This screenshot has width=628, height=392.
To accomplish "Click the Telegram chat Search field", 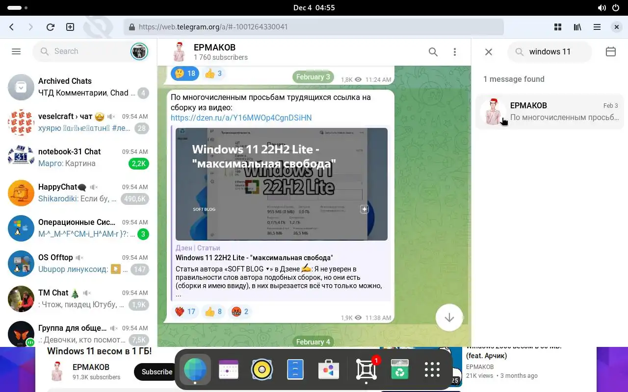I will (81, 51).
